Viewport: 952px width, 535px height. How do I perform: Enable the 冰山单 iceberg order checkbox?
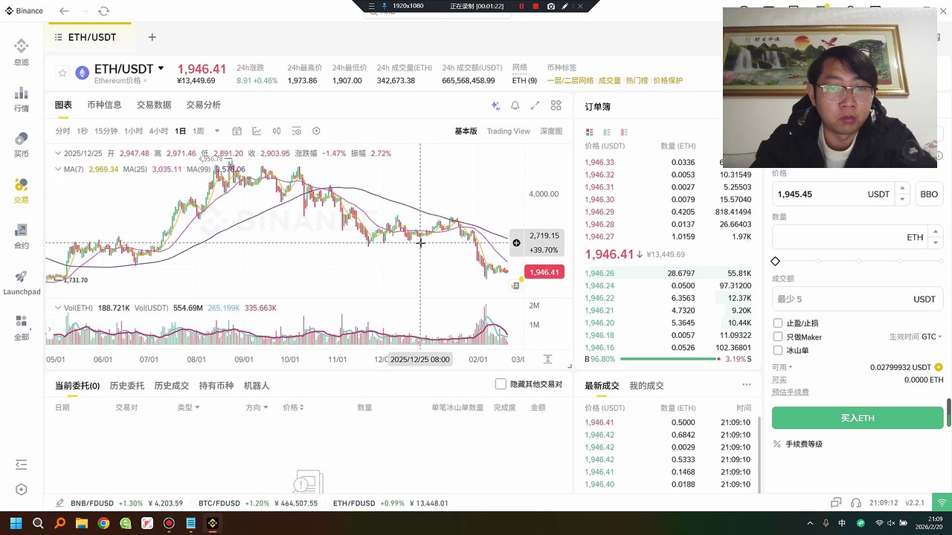(778, 350)
